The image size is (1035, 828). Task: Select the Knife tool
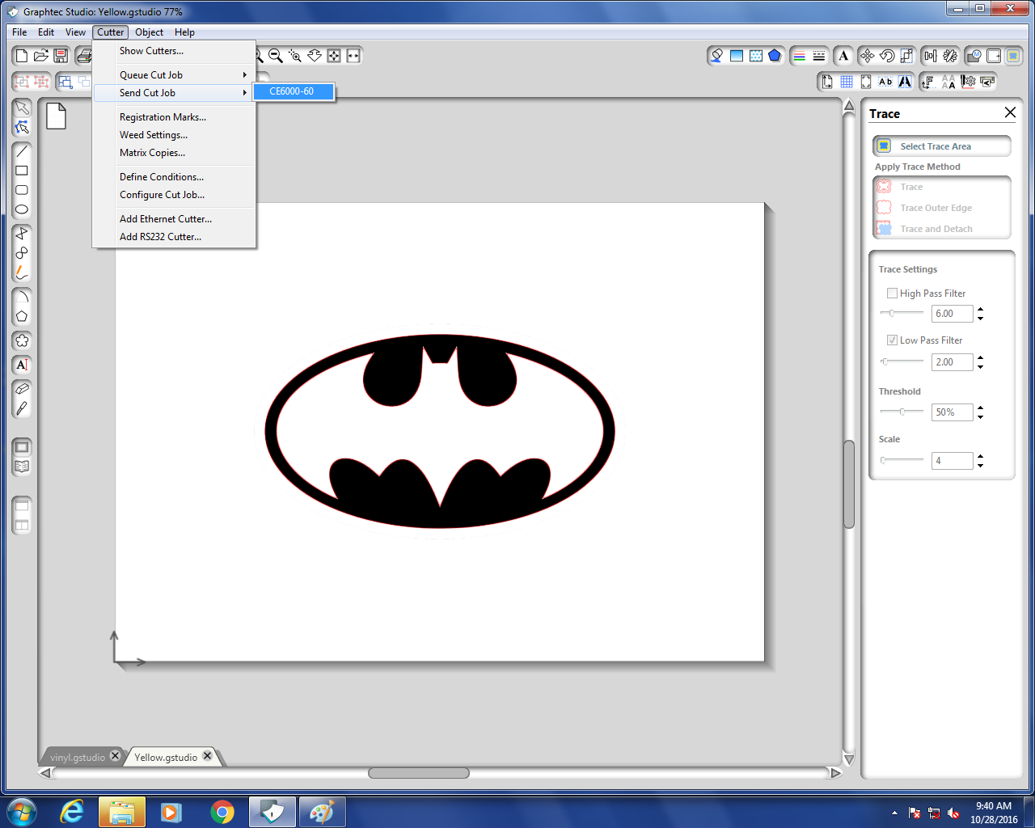coord(22,408)
